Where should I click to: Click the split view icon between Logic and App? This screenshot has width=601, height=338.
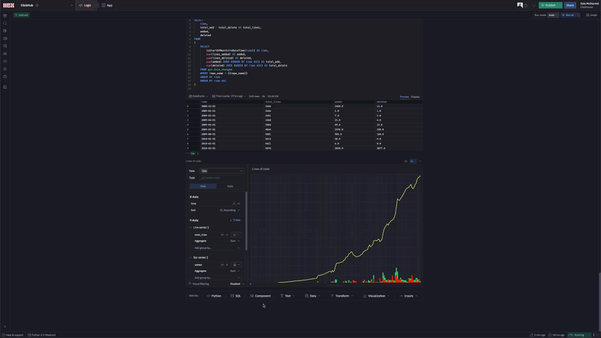(x=97, y=6)
